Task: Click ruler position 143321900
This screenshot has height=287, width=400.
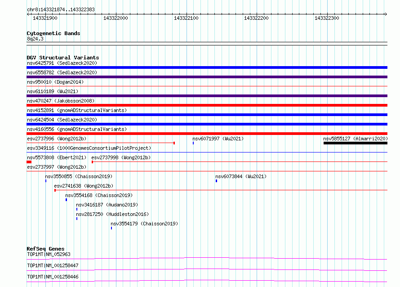Action: [x=45, y=18]
